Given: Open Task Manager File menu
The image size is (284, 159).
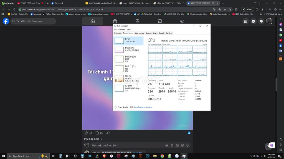Looking at the screenshot, I should click(115, 30).
